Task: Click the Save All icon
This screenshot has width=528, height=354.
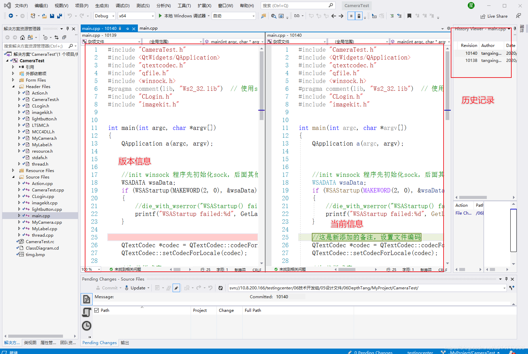Action: pyautogui.click(x=59, y=16)
